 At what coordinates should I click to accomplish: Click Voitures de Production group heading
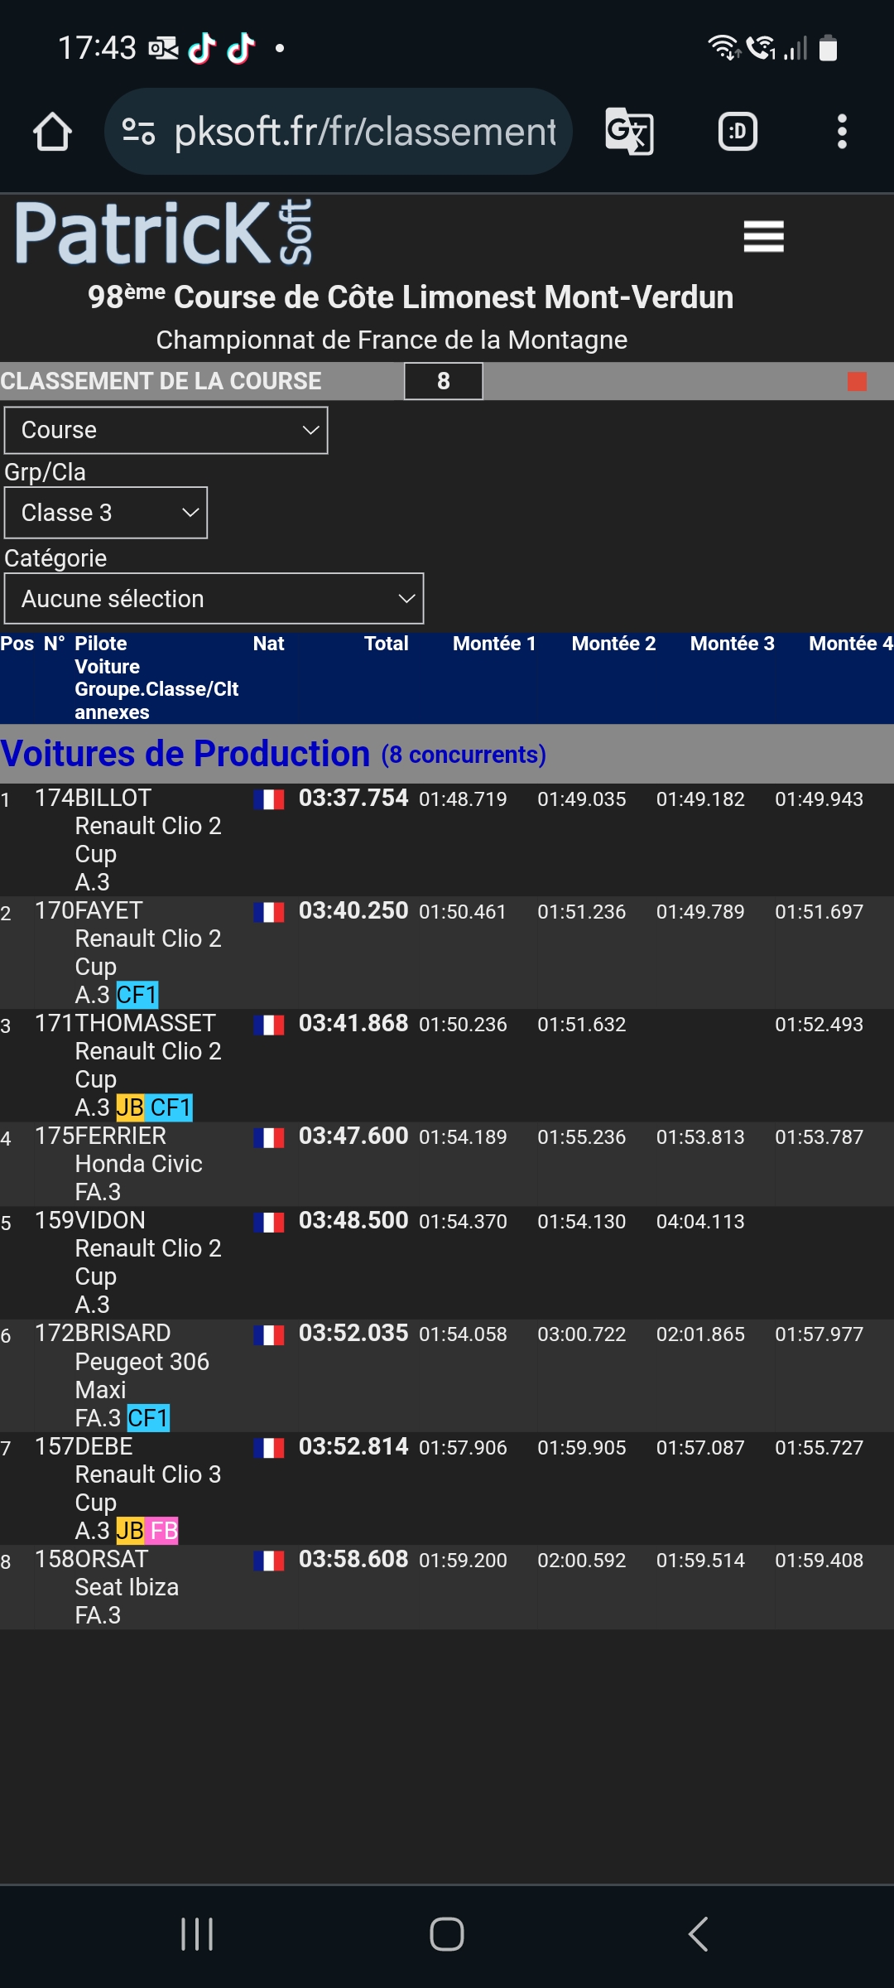pyautogui.click(x=185, y=754)
